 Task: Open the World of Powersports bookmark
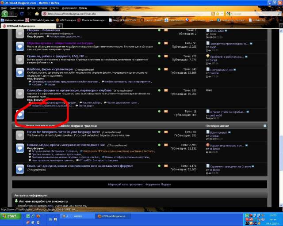click(x=123, y=20)
